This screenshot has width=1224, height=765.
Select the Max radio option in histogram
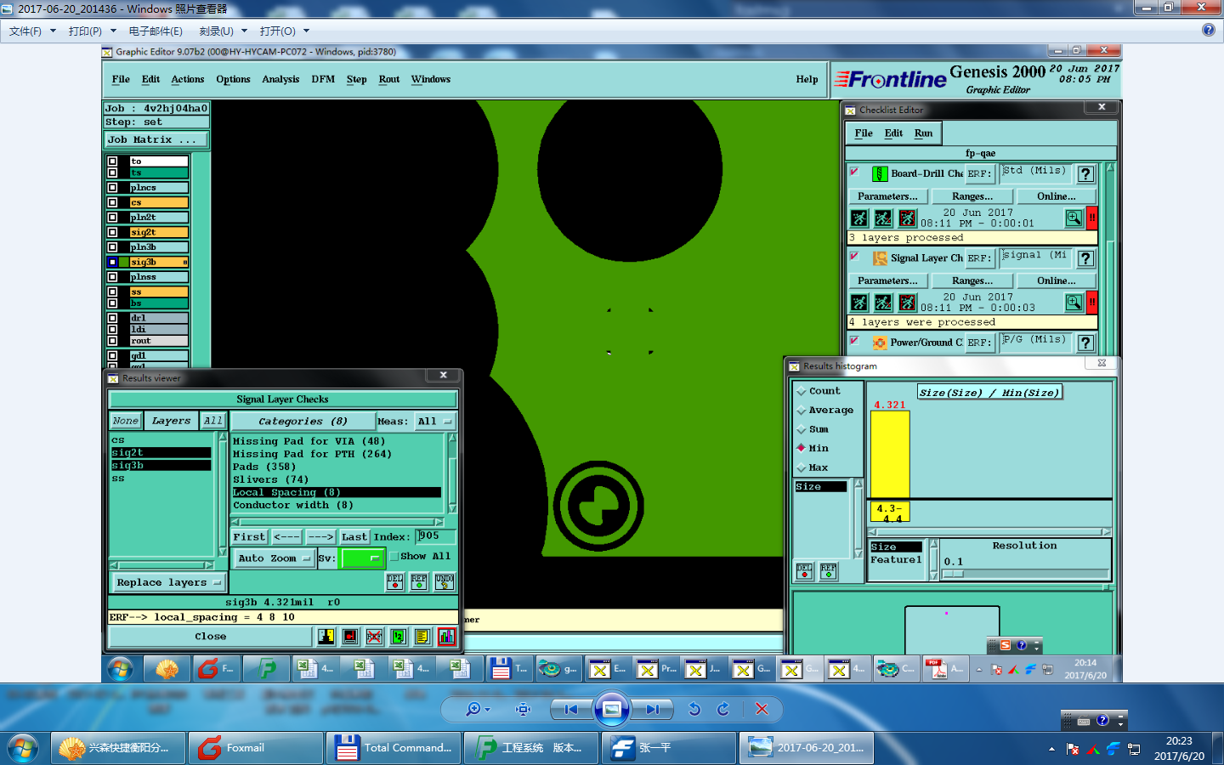tap(802, 467)
